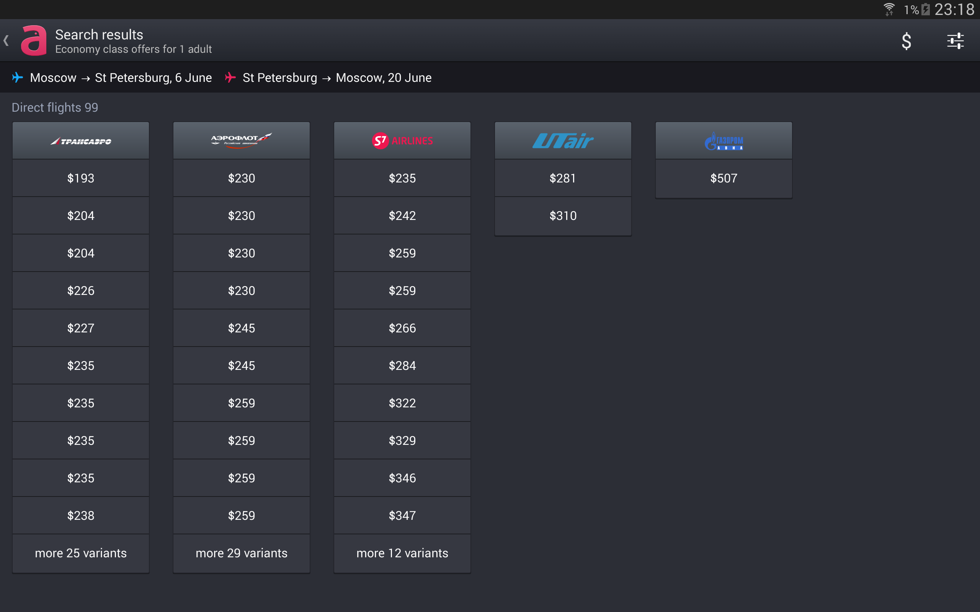The image size is (980, 612).
Task: Pick the $310 UTair flight
Action: click(x=563, y=216)
